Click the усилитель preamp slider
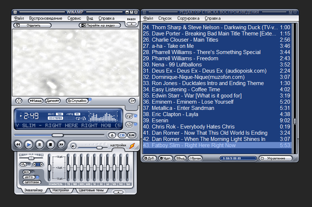Image resolution: width=312 pixels, height=207 pixels. click(x=50, y=168)
